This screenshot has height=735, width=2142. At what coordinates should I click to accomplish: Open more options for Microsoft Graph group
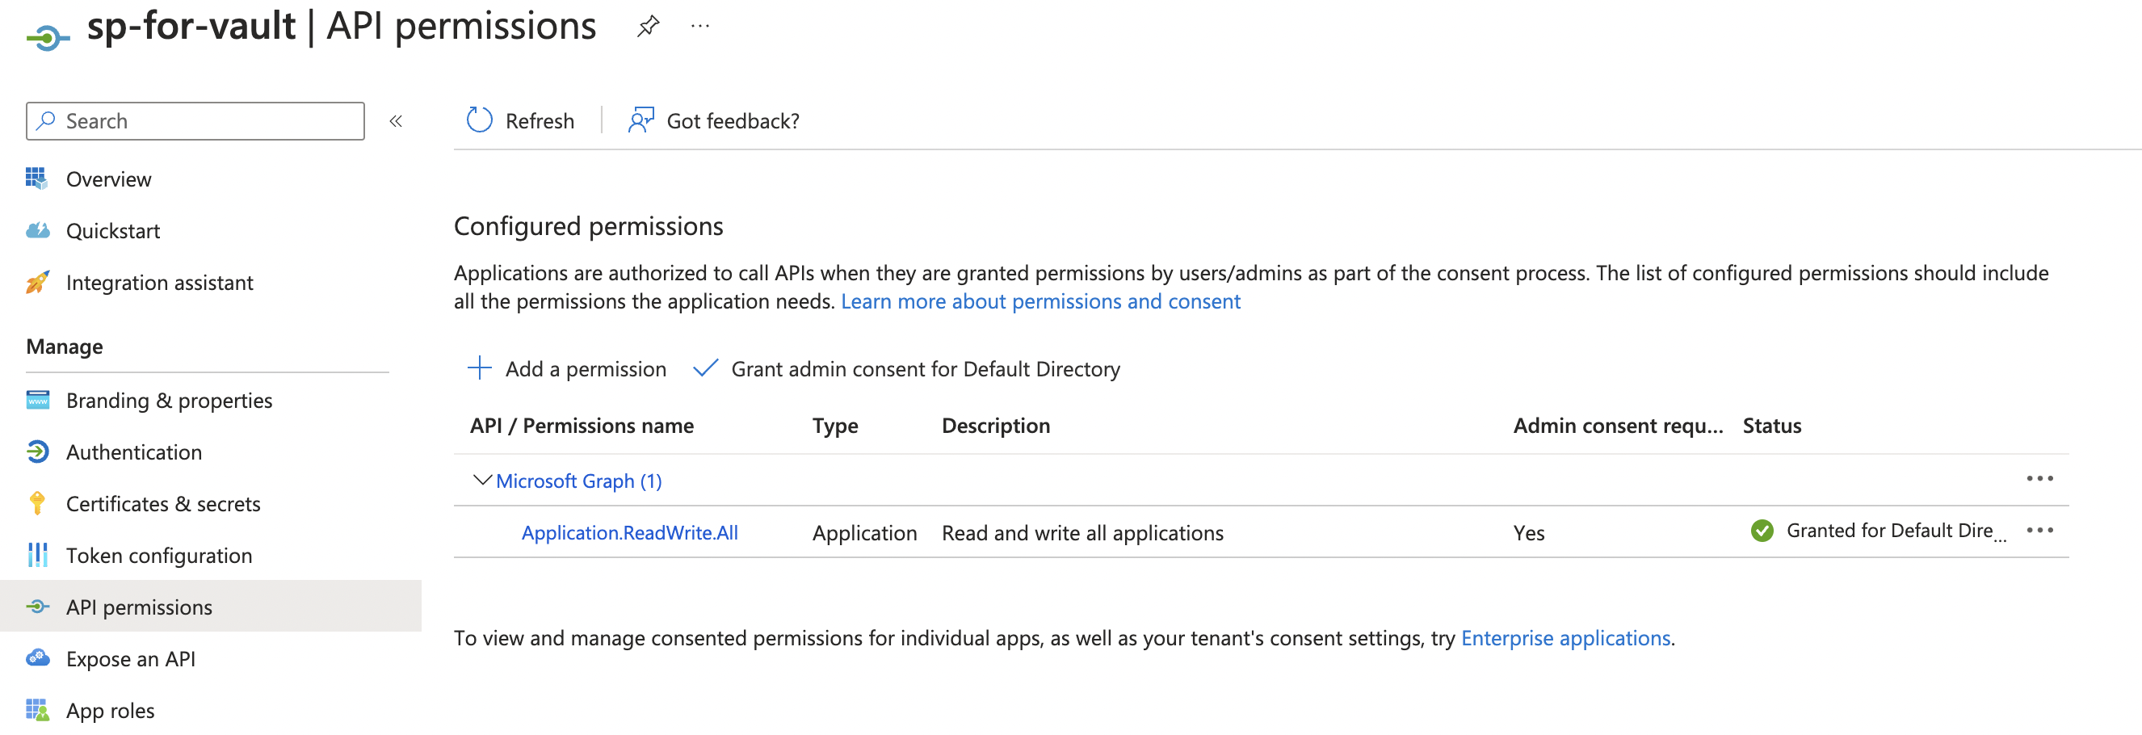2039,479
